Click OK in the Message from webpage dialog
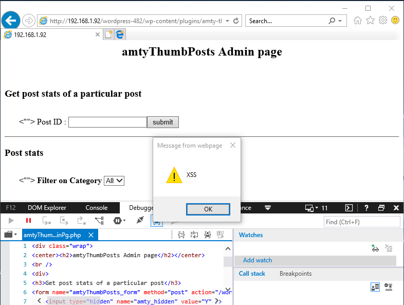This screenshot has width=404, height=305. click(x=208, y=209)
